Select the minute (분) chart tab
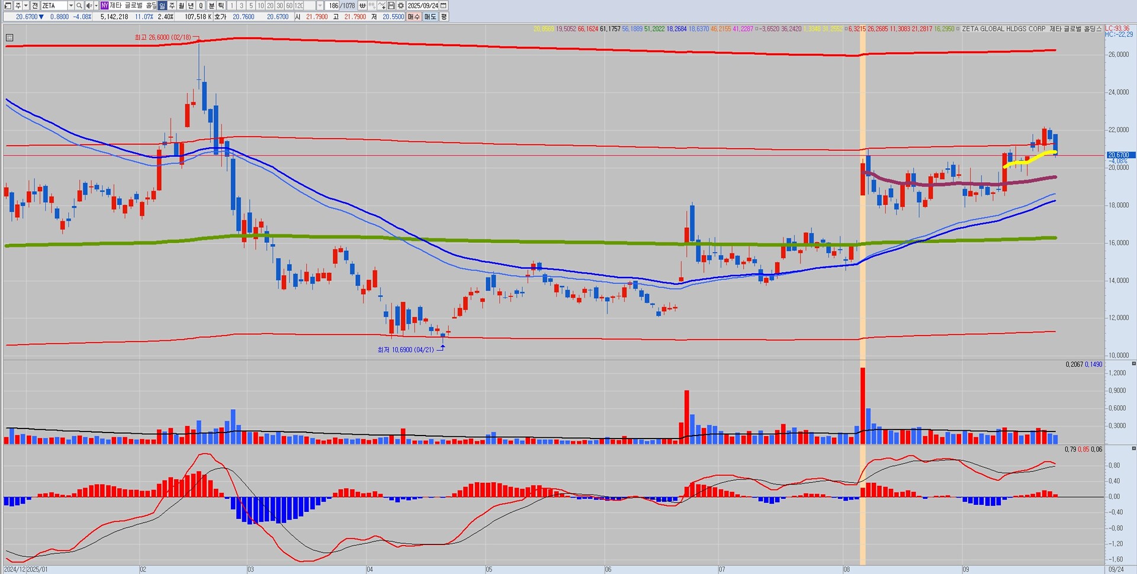This screenshot has height=574, width=1137. click(211, 5)
